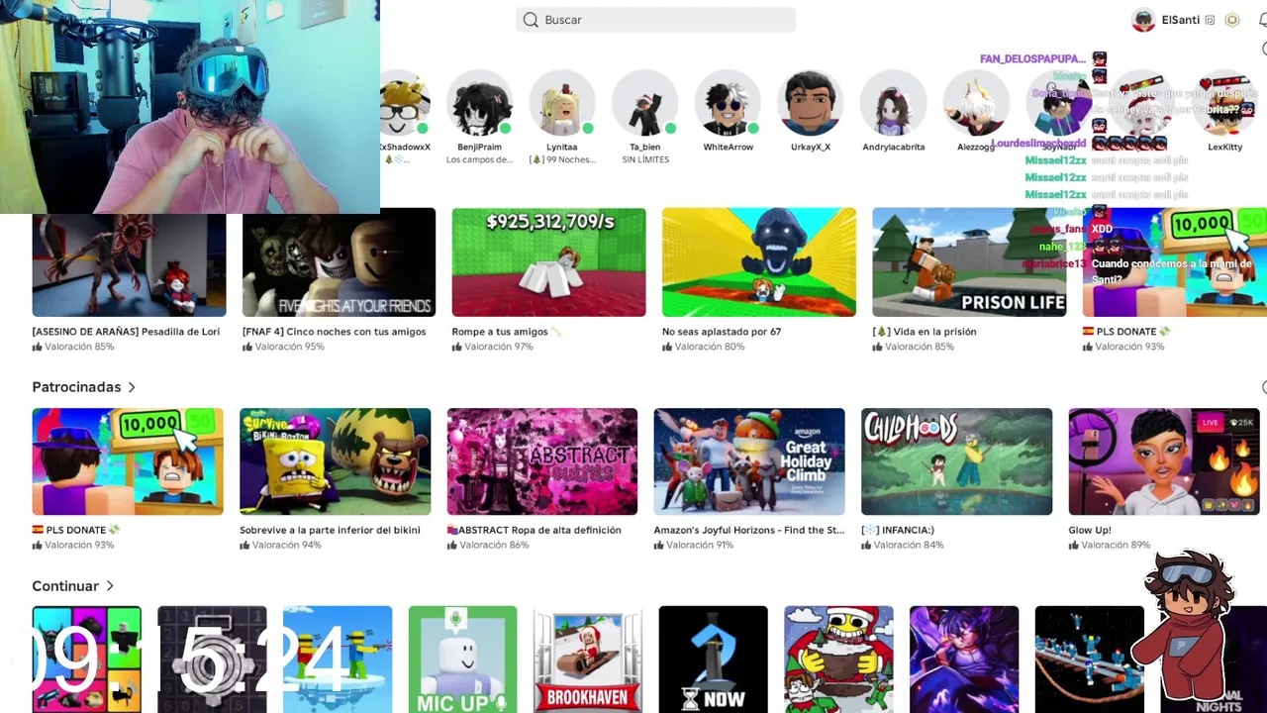
Task: Open the purple anime game in Continuar
Action: pyautogui.click(x=964, y=660)
